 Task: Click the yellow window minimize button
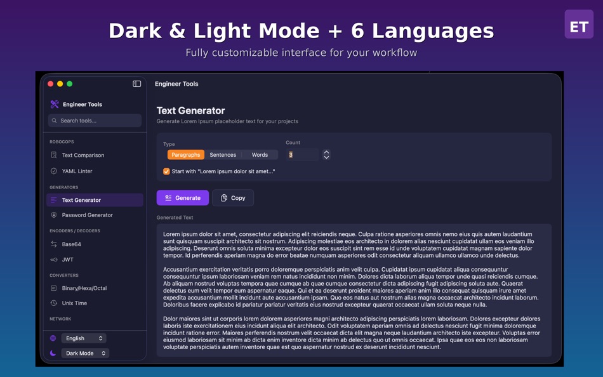(60, 84)
